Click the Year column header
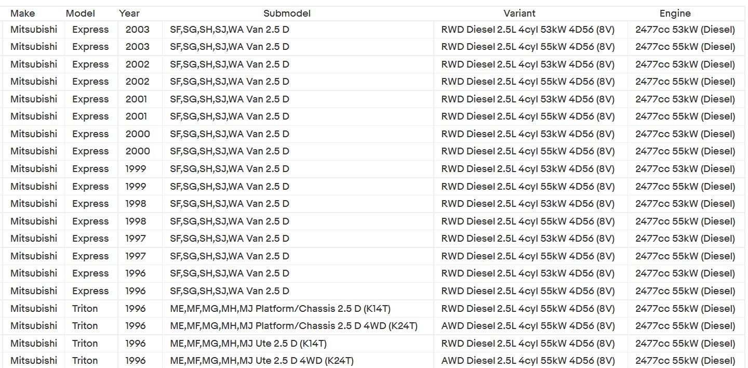Screen dimensions: 748x368 click(x=129, y=14)
